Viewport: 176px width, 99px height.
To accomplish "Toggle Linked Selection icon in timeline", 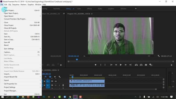I will click(50, 77).
